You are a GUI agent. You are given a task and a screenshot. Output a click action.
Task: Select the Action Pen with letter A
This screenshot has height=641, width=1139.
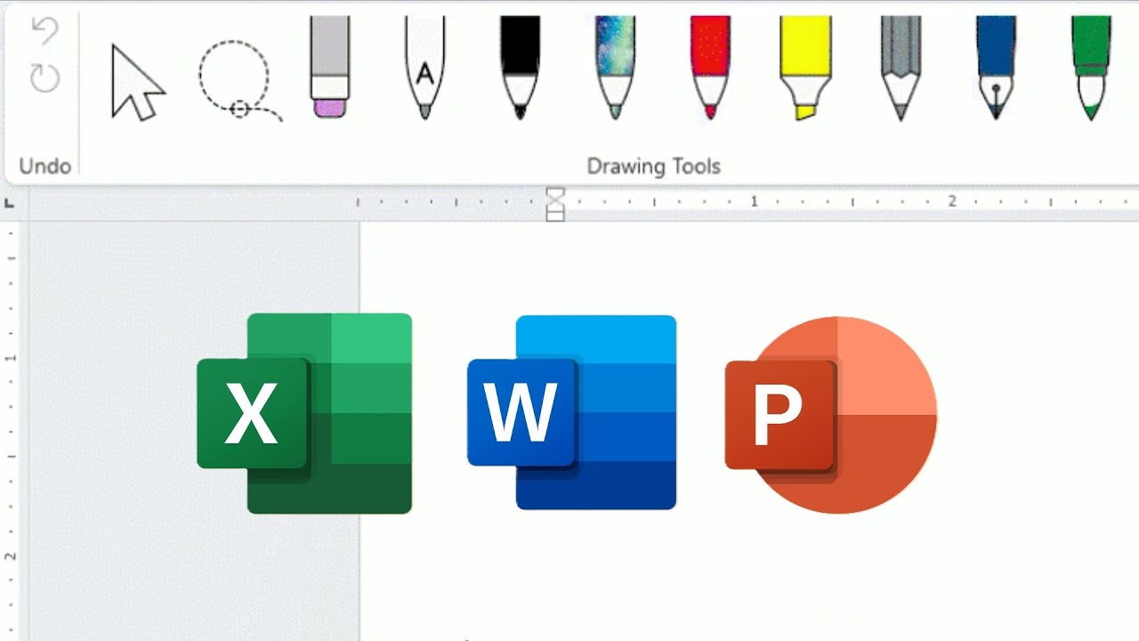click(424, 67)
